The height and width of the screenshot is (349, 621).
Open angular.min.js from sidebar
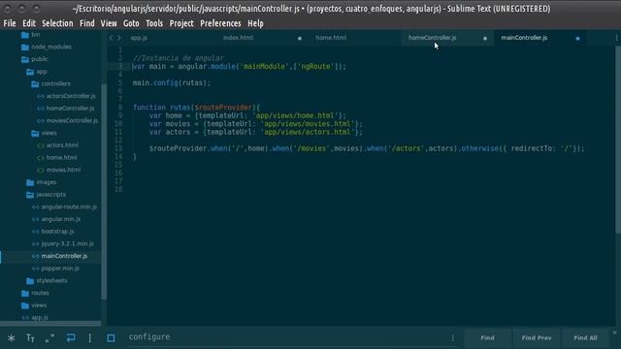56,219
